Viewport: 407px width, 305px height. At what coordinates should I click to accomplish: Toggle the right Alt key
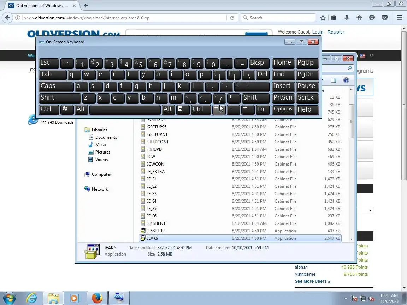tap(168, 110)
